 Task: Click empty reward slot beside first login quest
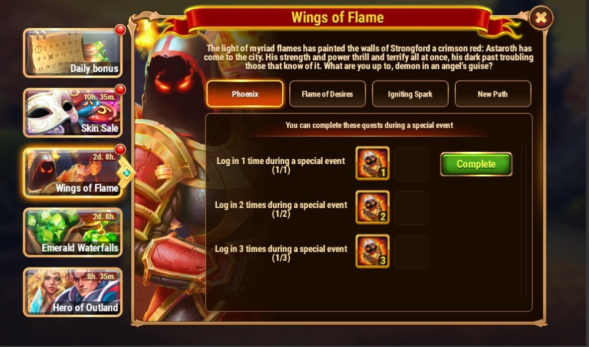coord(411,164)
